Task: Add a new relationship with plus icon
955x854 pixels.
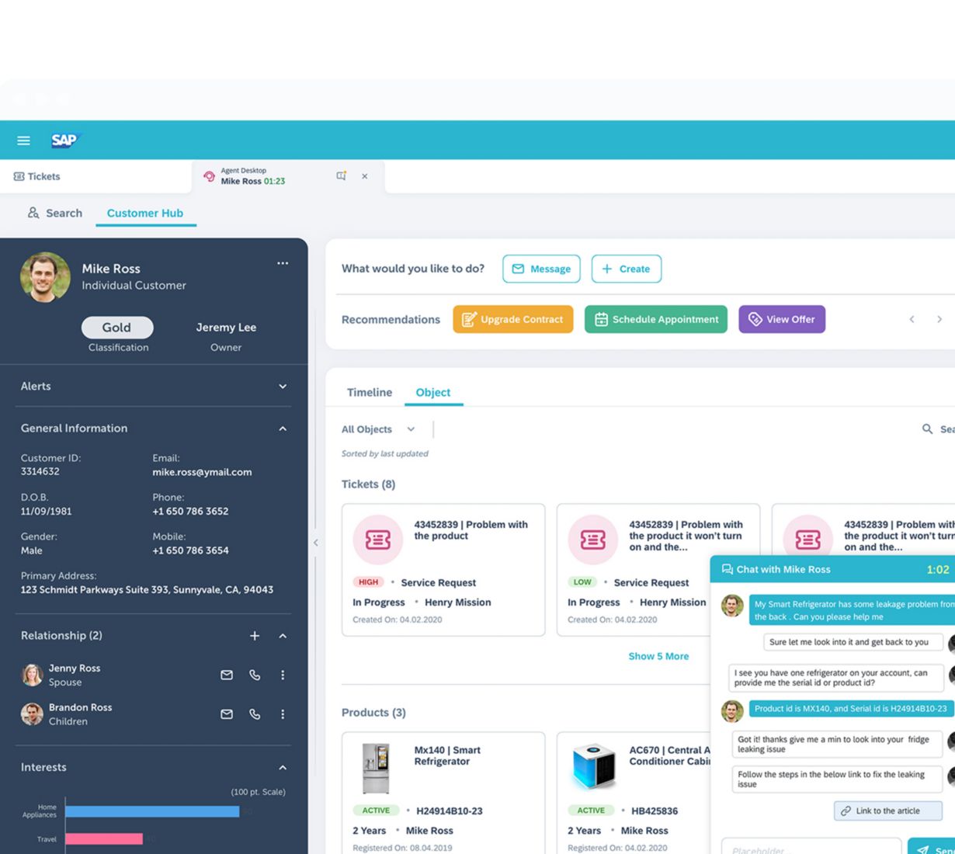Action: [255, 636]
